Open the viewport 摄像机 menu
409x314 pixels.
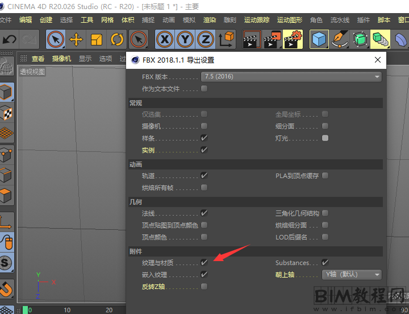click(x=61, y=59)
